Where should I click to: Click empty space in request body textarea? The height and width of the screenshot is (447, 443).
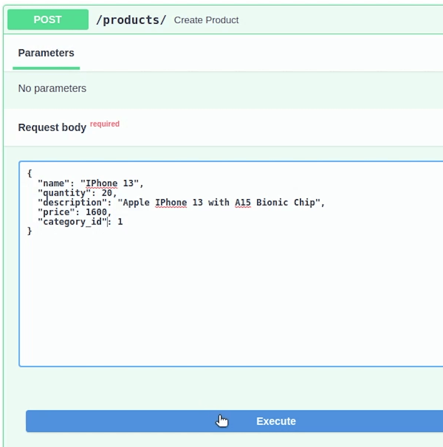tap(221, 295)
